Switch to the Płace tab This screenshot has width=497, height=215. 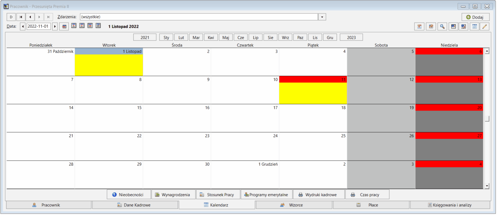(371, 205)
